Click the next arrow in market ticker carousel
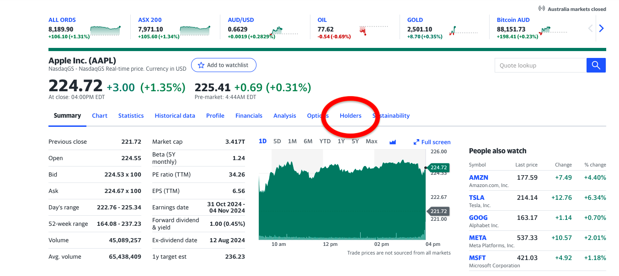The height and width of the screenshot is (276, 619). [x=601, y=29]
